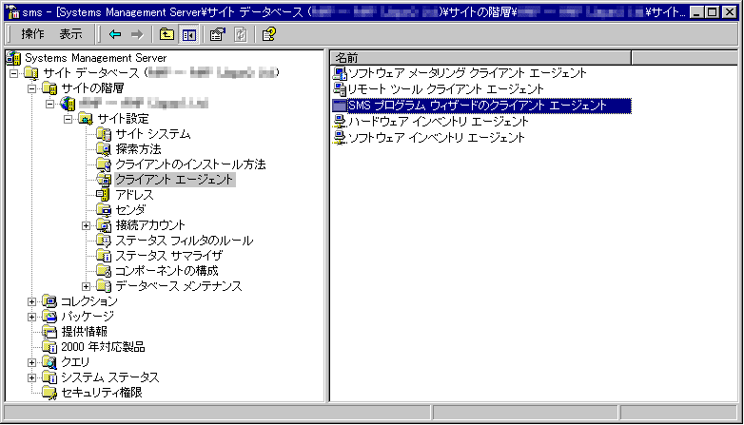
Task: Select クライアントのインストール方法 label
Action: pos(190,164)
